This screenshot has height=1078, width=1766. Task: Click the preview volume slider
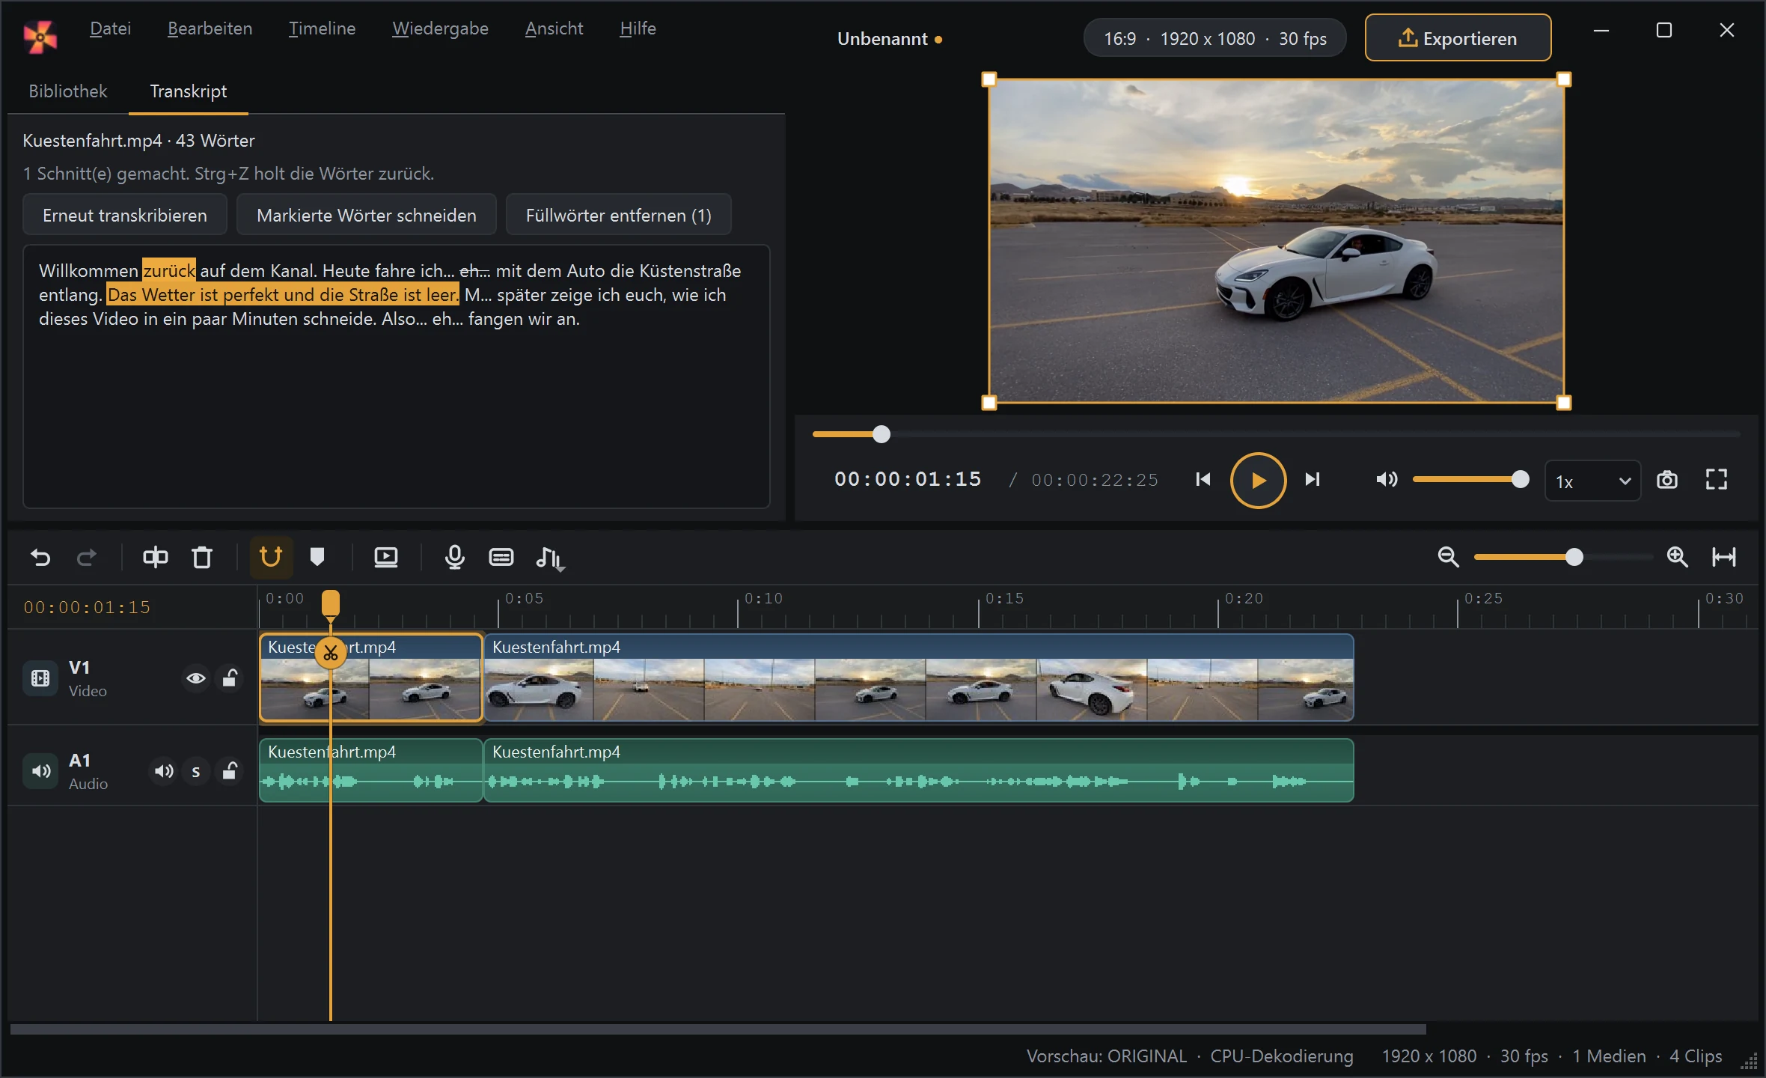tap(1467, 479)
